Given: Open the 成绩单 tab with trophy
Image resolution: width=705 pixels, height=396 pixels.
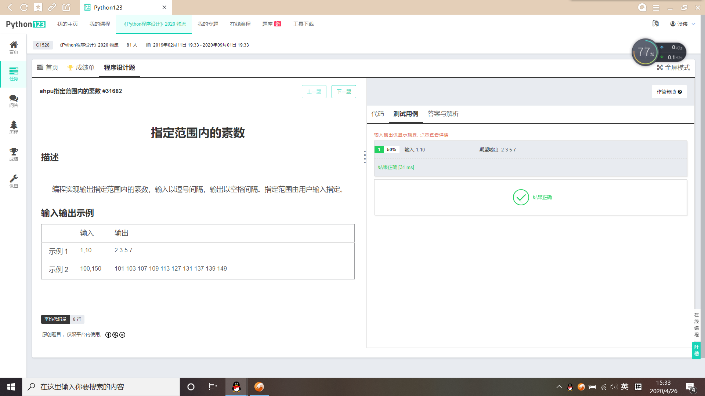Looking at the screenshot, I should point(81,68).
